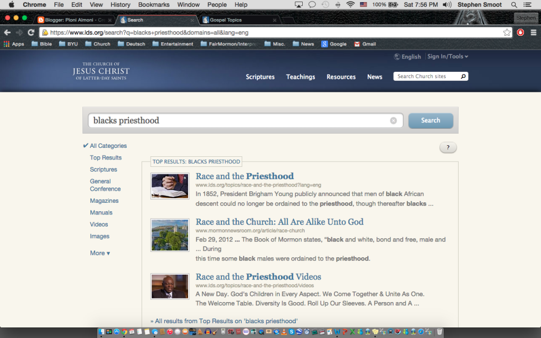
Task: Expand the Church bookmarks folder
Action: coord(98,44)
